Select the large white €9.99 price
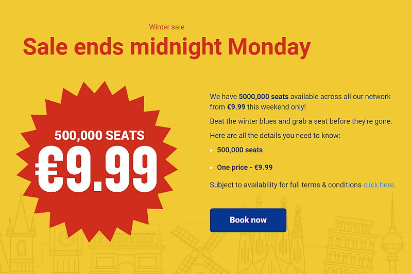Image resolution: width=412 pixels, height=274 pixels. click(96, 169)
